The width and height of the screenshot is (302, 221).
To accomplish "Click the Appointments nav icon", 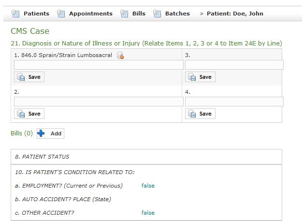I will (x=61, y=14).
